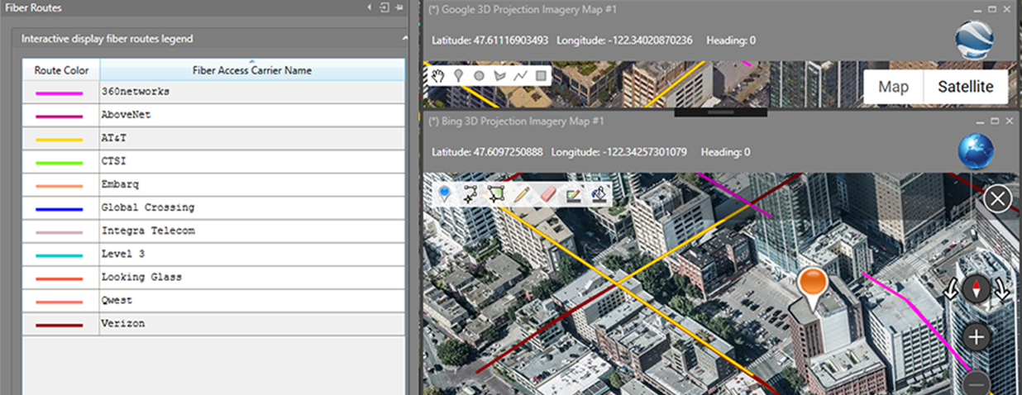Screen dimensions: 1022x395
Task: Select the polygon area tool in Bing toolbar
Action: pos(496,194)
